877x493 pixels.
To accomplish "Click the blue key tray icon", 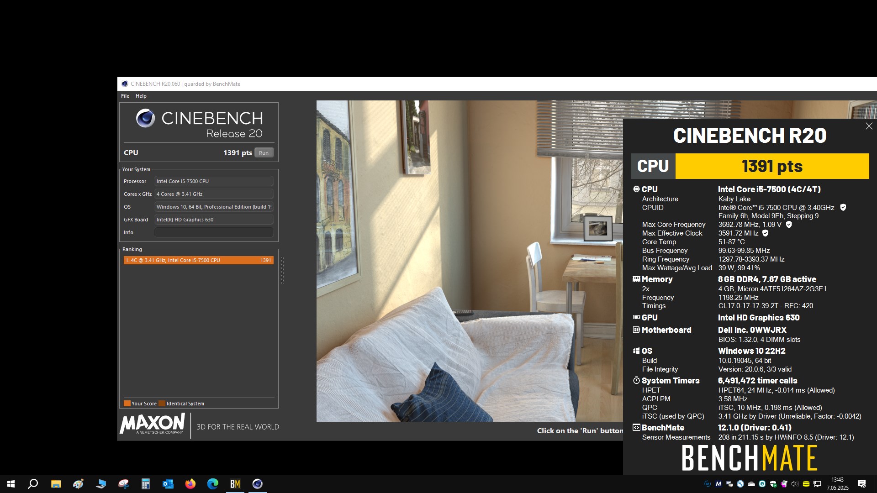I will point(740,484).
